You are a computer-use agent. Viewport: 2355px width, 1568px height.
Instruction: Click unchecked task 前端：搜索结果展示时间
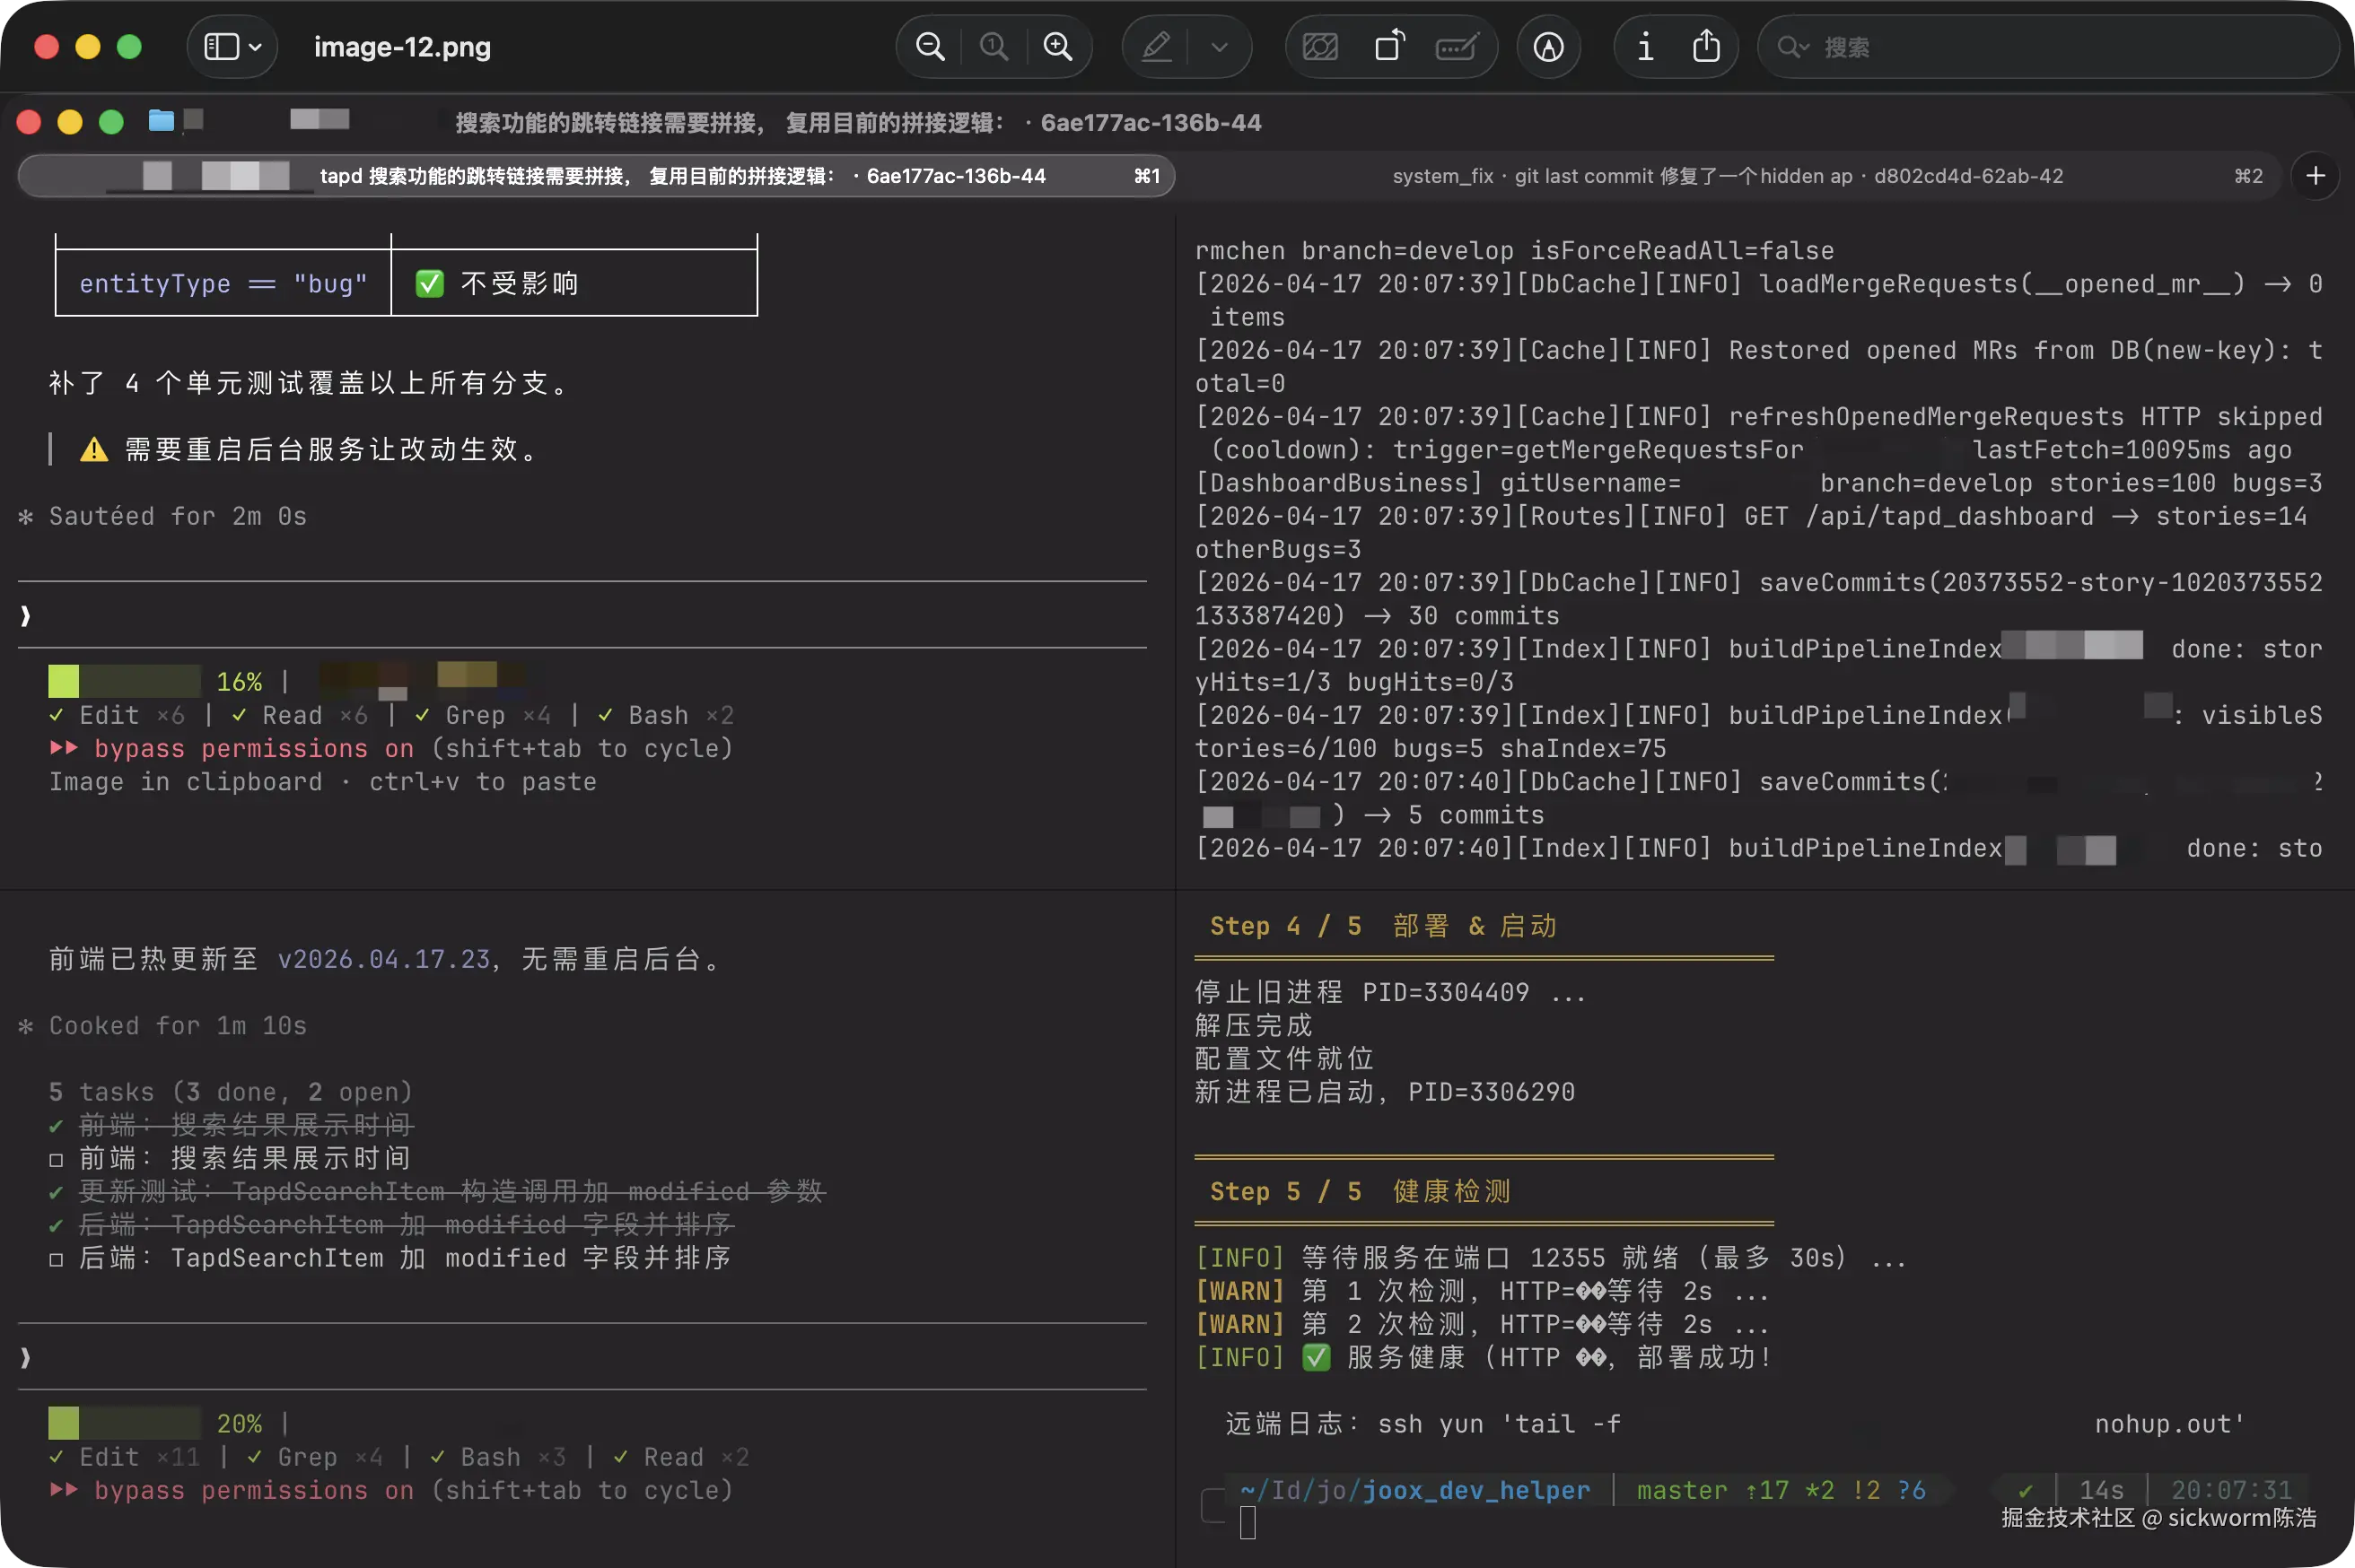(231, 1158)
